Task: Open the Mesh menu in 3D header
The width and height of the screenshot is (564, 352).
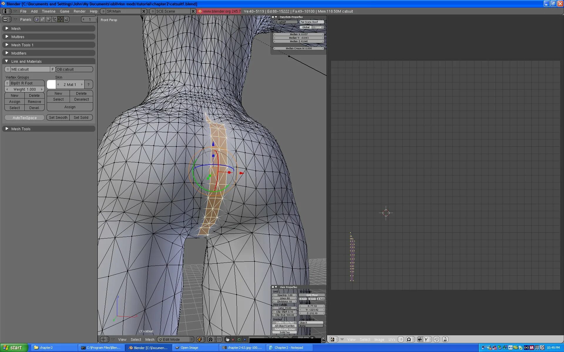Action: [x=150, y=339]
